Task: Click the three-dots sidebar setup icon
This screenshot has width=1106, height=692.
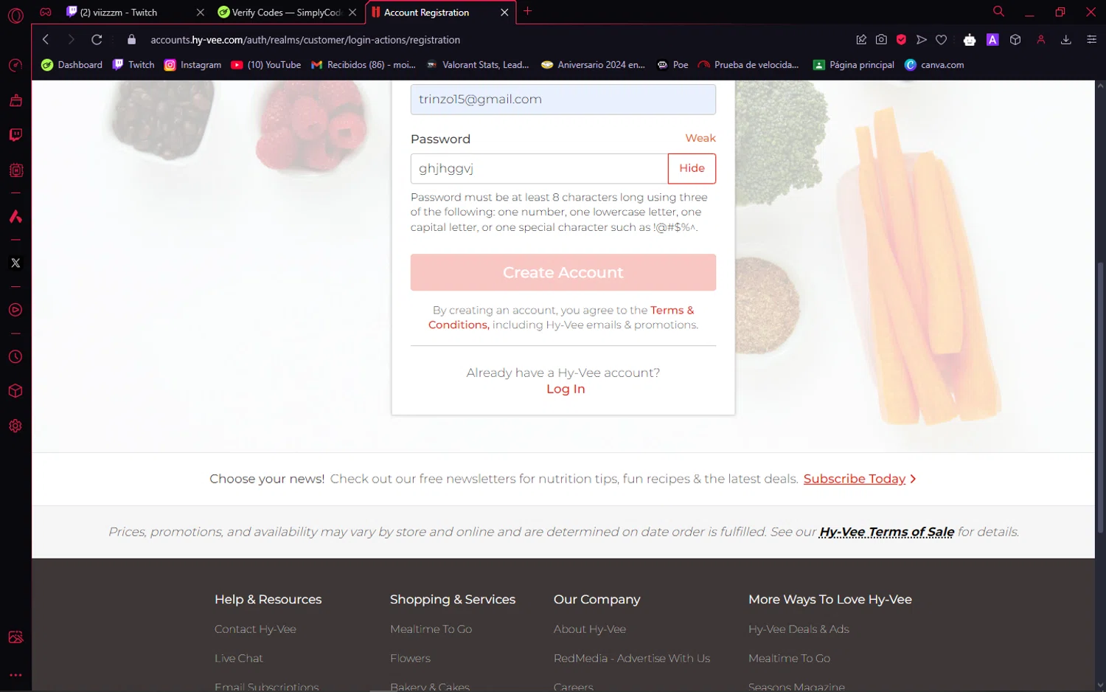Action: click(x=15, y=675)
